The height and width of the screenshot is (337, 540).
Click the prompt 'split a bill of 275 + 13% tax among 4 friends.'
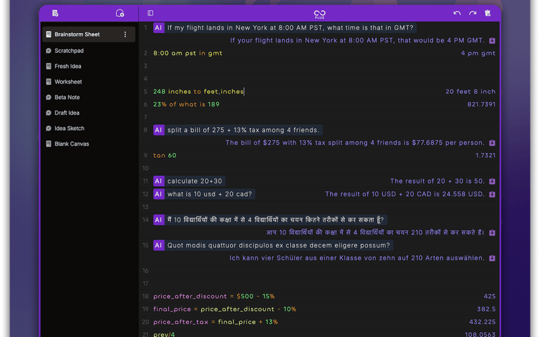tap(243, 129)
